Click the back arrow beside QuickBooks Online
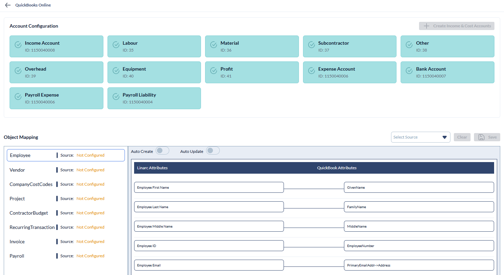Image resolution: width=504 pixels, height=275 pixels. tap(8, 5)
